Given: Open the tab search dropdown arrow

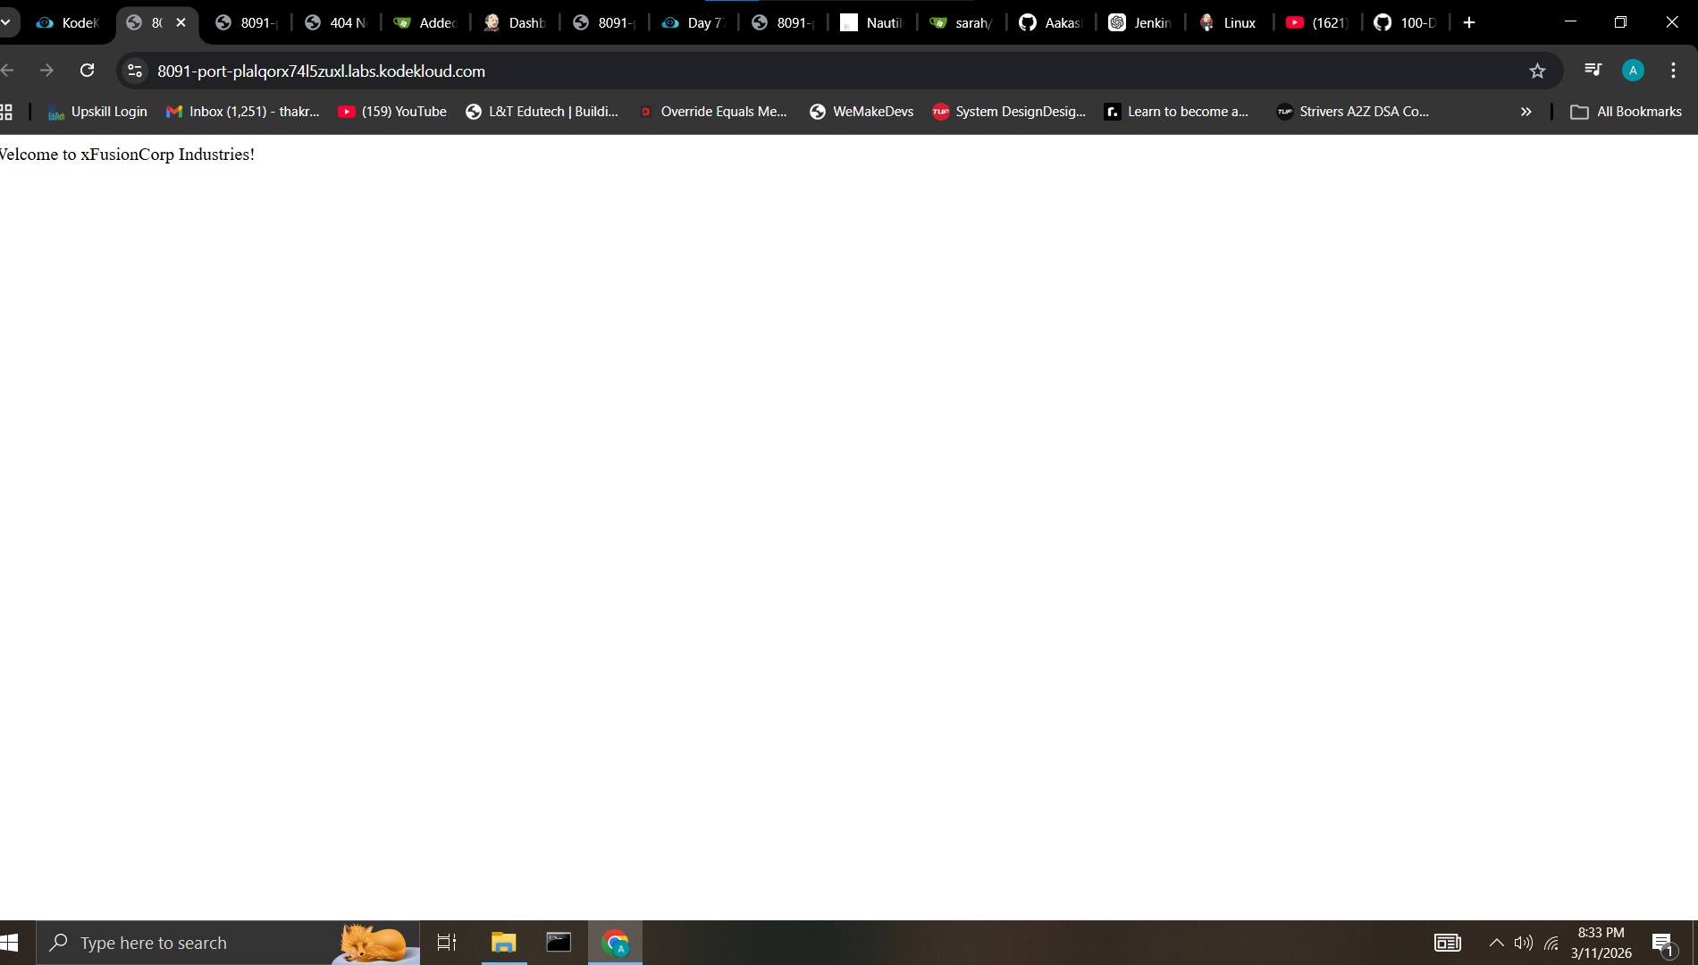Looking at the screenshot, I should (x=5, y=22).
